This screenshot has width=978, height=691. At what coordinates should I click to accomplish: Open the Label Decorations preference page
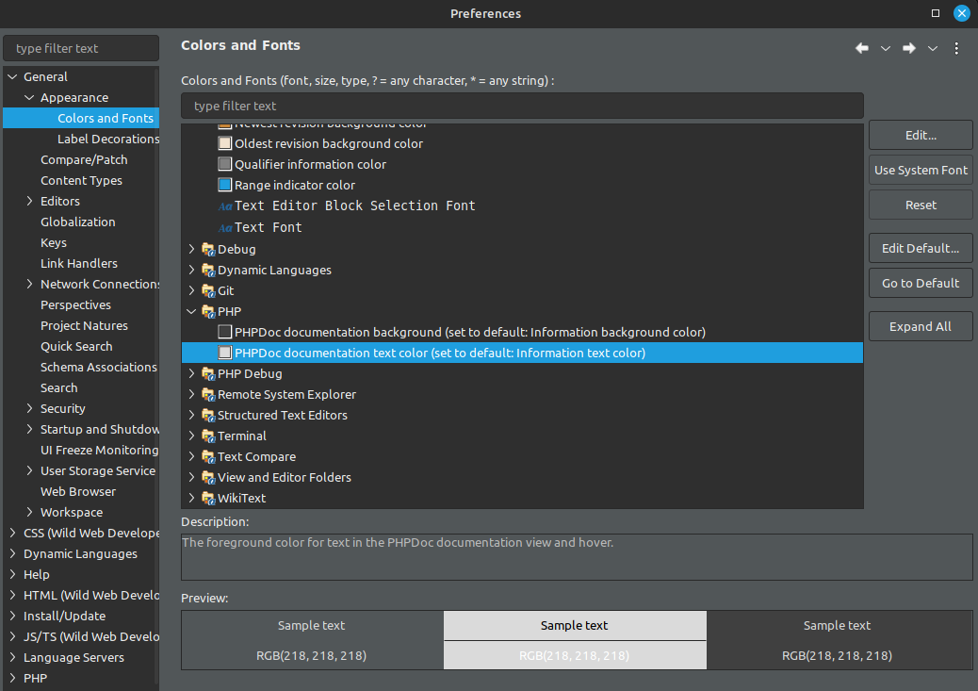click(x=108, y=140)
